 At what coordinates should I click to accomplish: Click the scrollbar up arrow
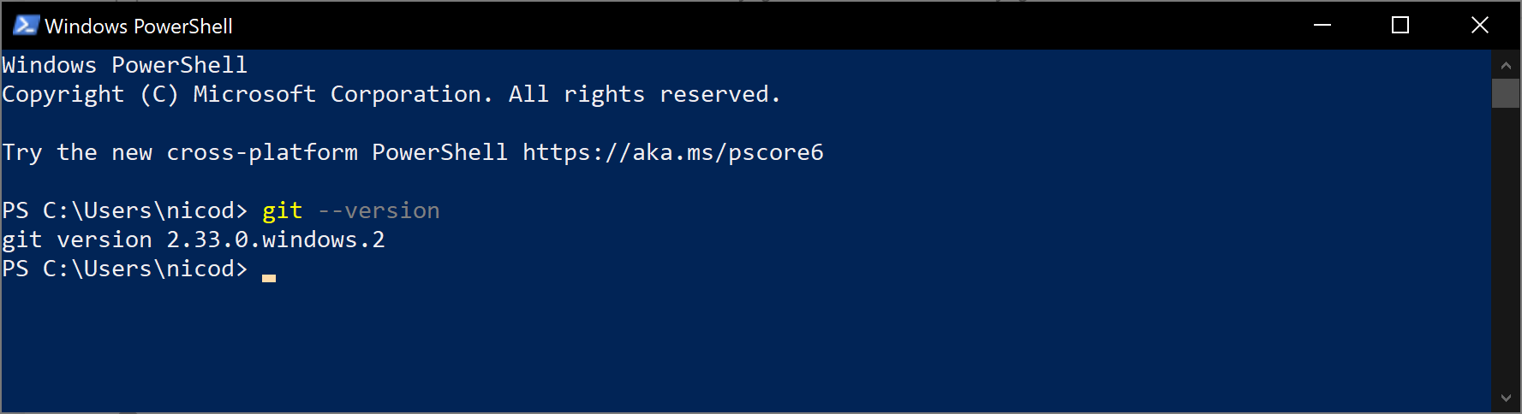point(1506,65)
